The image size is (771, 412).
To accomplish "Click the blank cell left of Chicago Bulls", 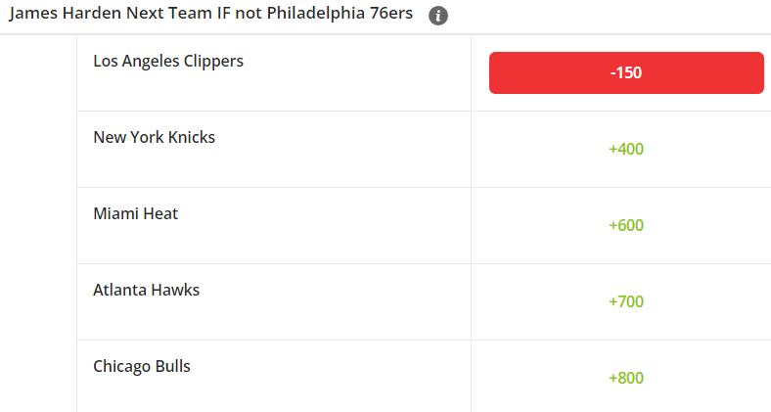I will [38, 378].
